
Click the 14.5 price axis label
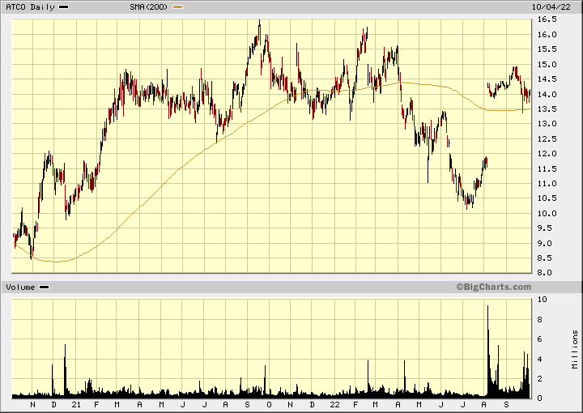click(547, 79)
